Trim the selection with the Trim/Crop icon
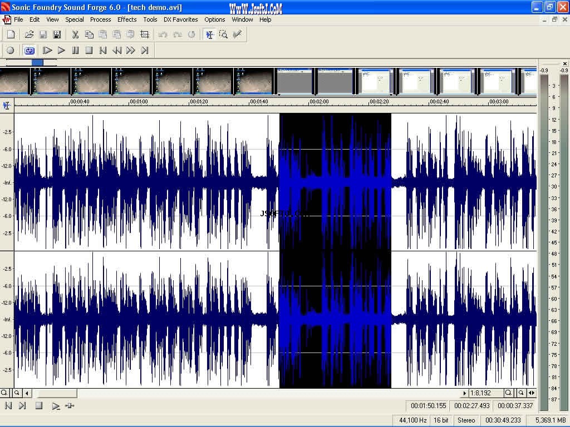This screenshot has width=570, height=427. [x=145, y=34]
